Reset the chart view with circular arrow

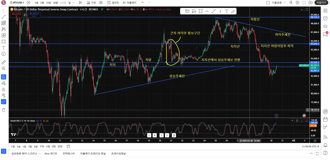click(174, 135)
